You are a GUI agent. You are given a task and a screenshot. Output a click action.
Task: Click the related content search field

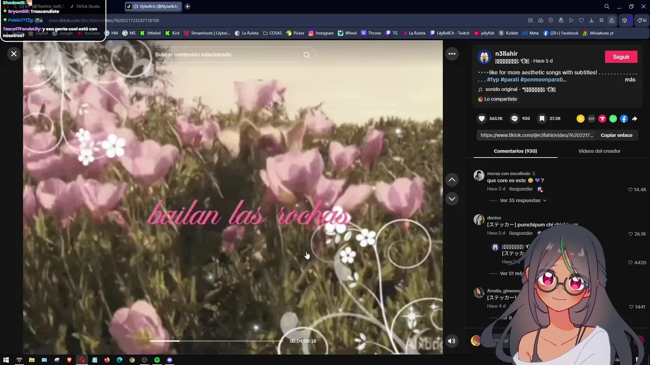pyautogui.click(x=226, y=55)
